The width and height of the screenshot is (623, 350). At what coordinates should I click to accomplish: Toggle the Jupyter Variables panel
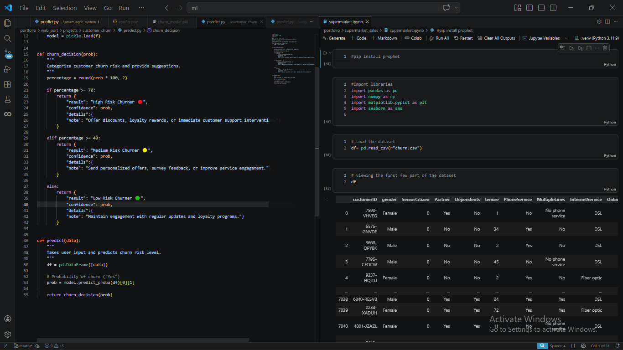(541, 38)
